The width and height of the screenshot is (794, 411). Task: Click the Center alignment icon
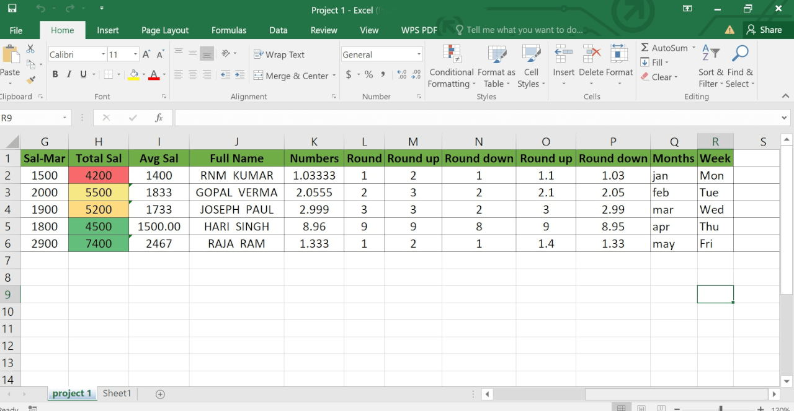tap(193, 75)
